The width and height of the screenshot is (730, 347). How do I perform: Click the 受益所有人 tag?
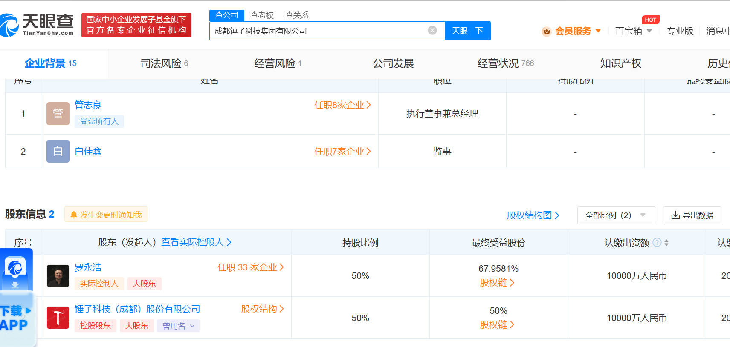click(99, 121)
